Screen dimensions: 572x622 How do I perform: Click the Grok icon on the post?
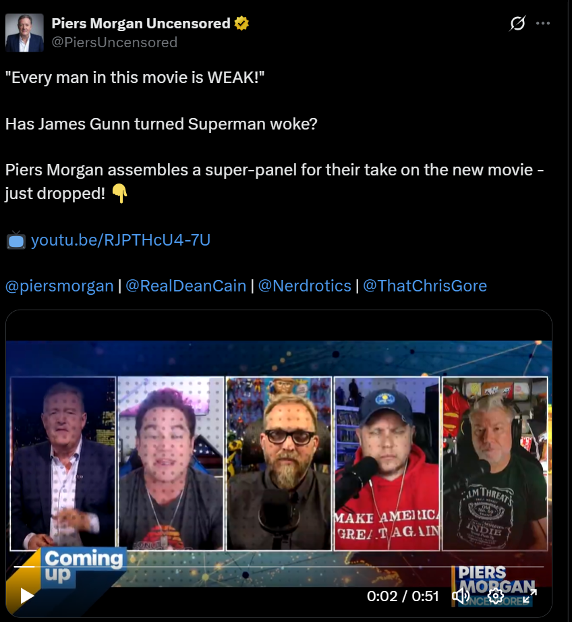point(517,24)
